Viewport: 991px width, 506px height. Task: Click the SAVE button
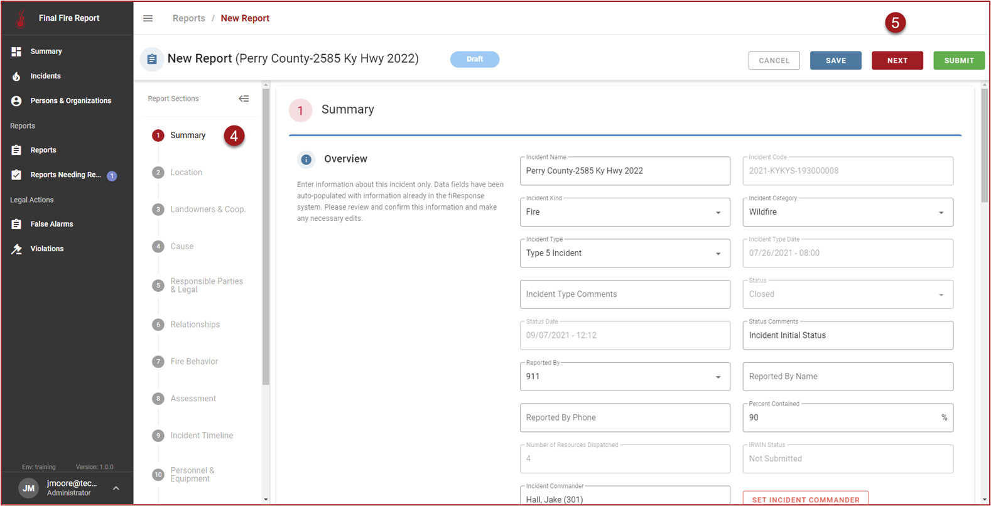coord(835,60)
